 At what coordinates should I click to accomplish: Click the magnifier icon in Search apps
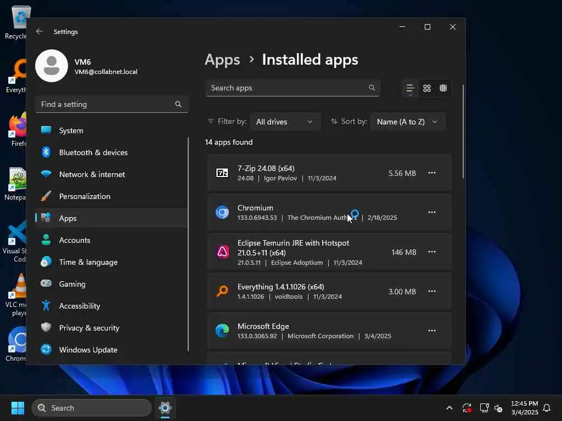click(372, 88)
